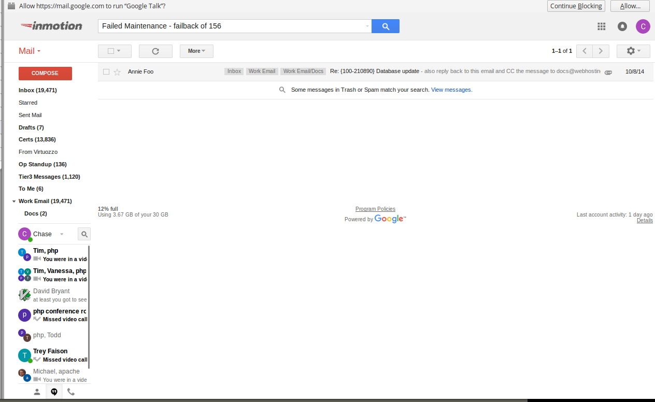655x402 pixels.
Task: Open the Sent Mail folder
Action: point(30,115)
